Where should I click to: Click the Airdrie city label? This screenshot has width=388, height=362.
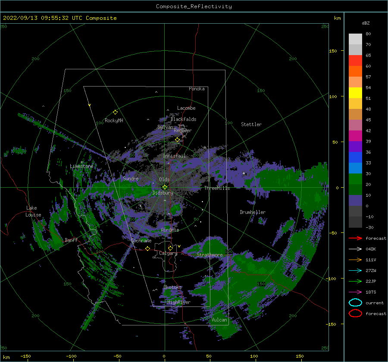(x=170, y=230)
